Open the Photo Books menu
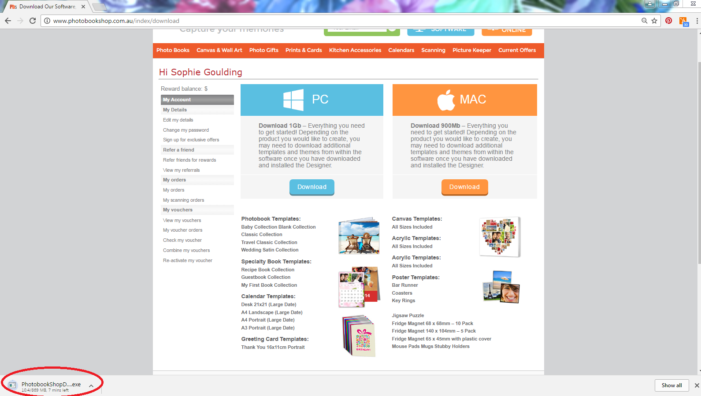The image size is (701, 396). point(173,50)
